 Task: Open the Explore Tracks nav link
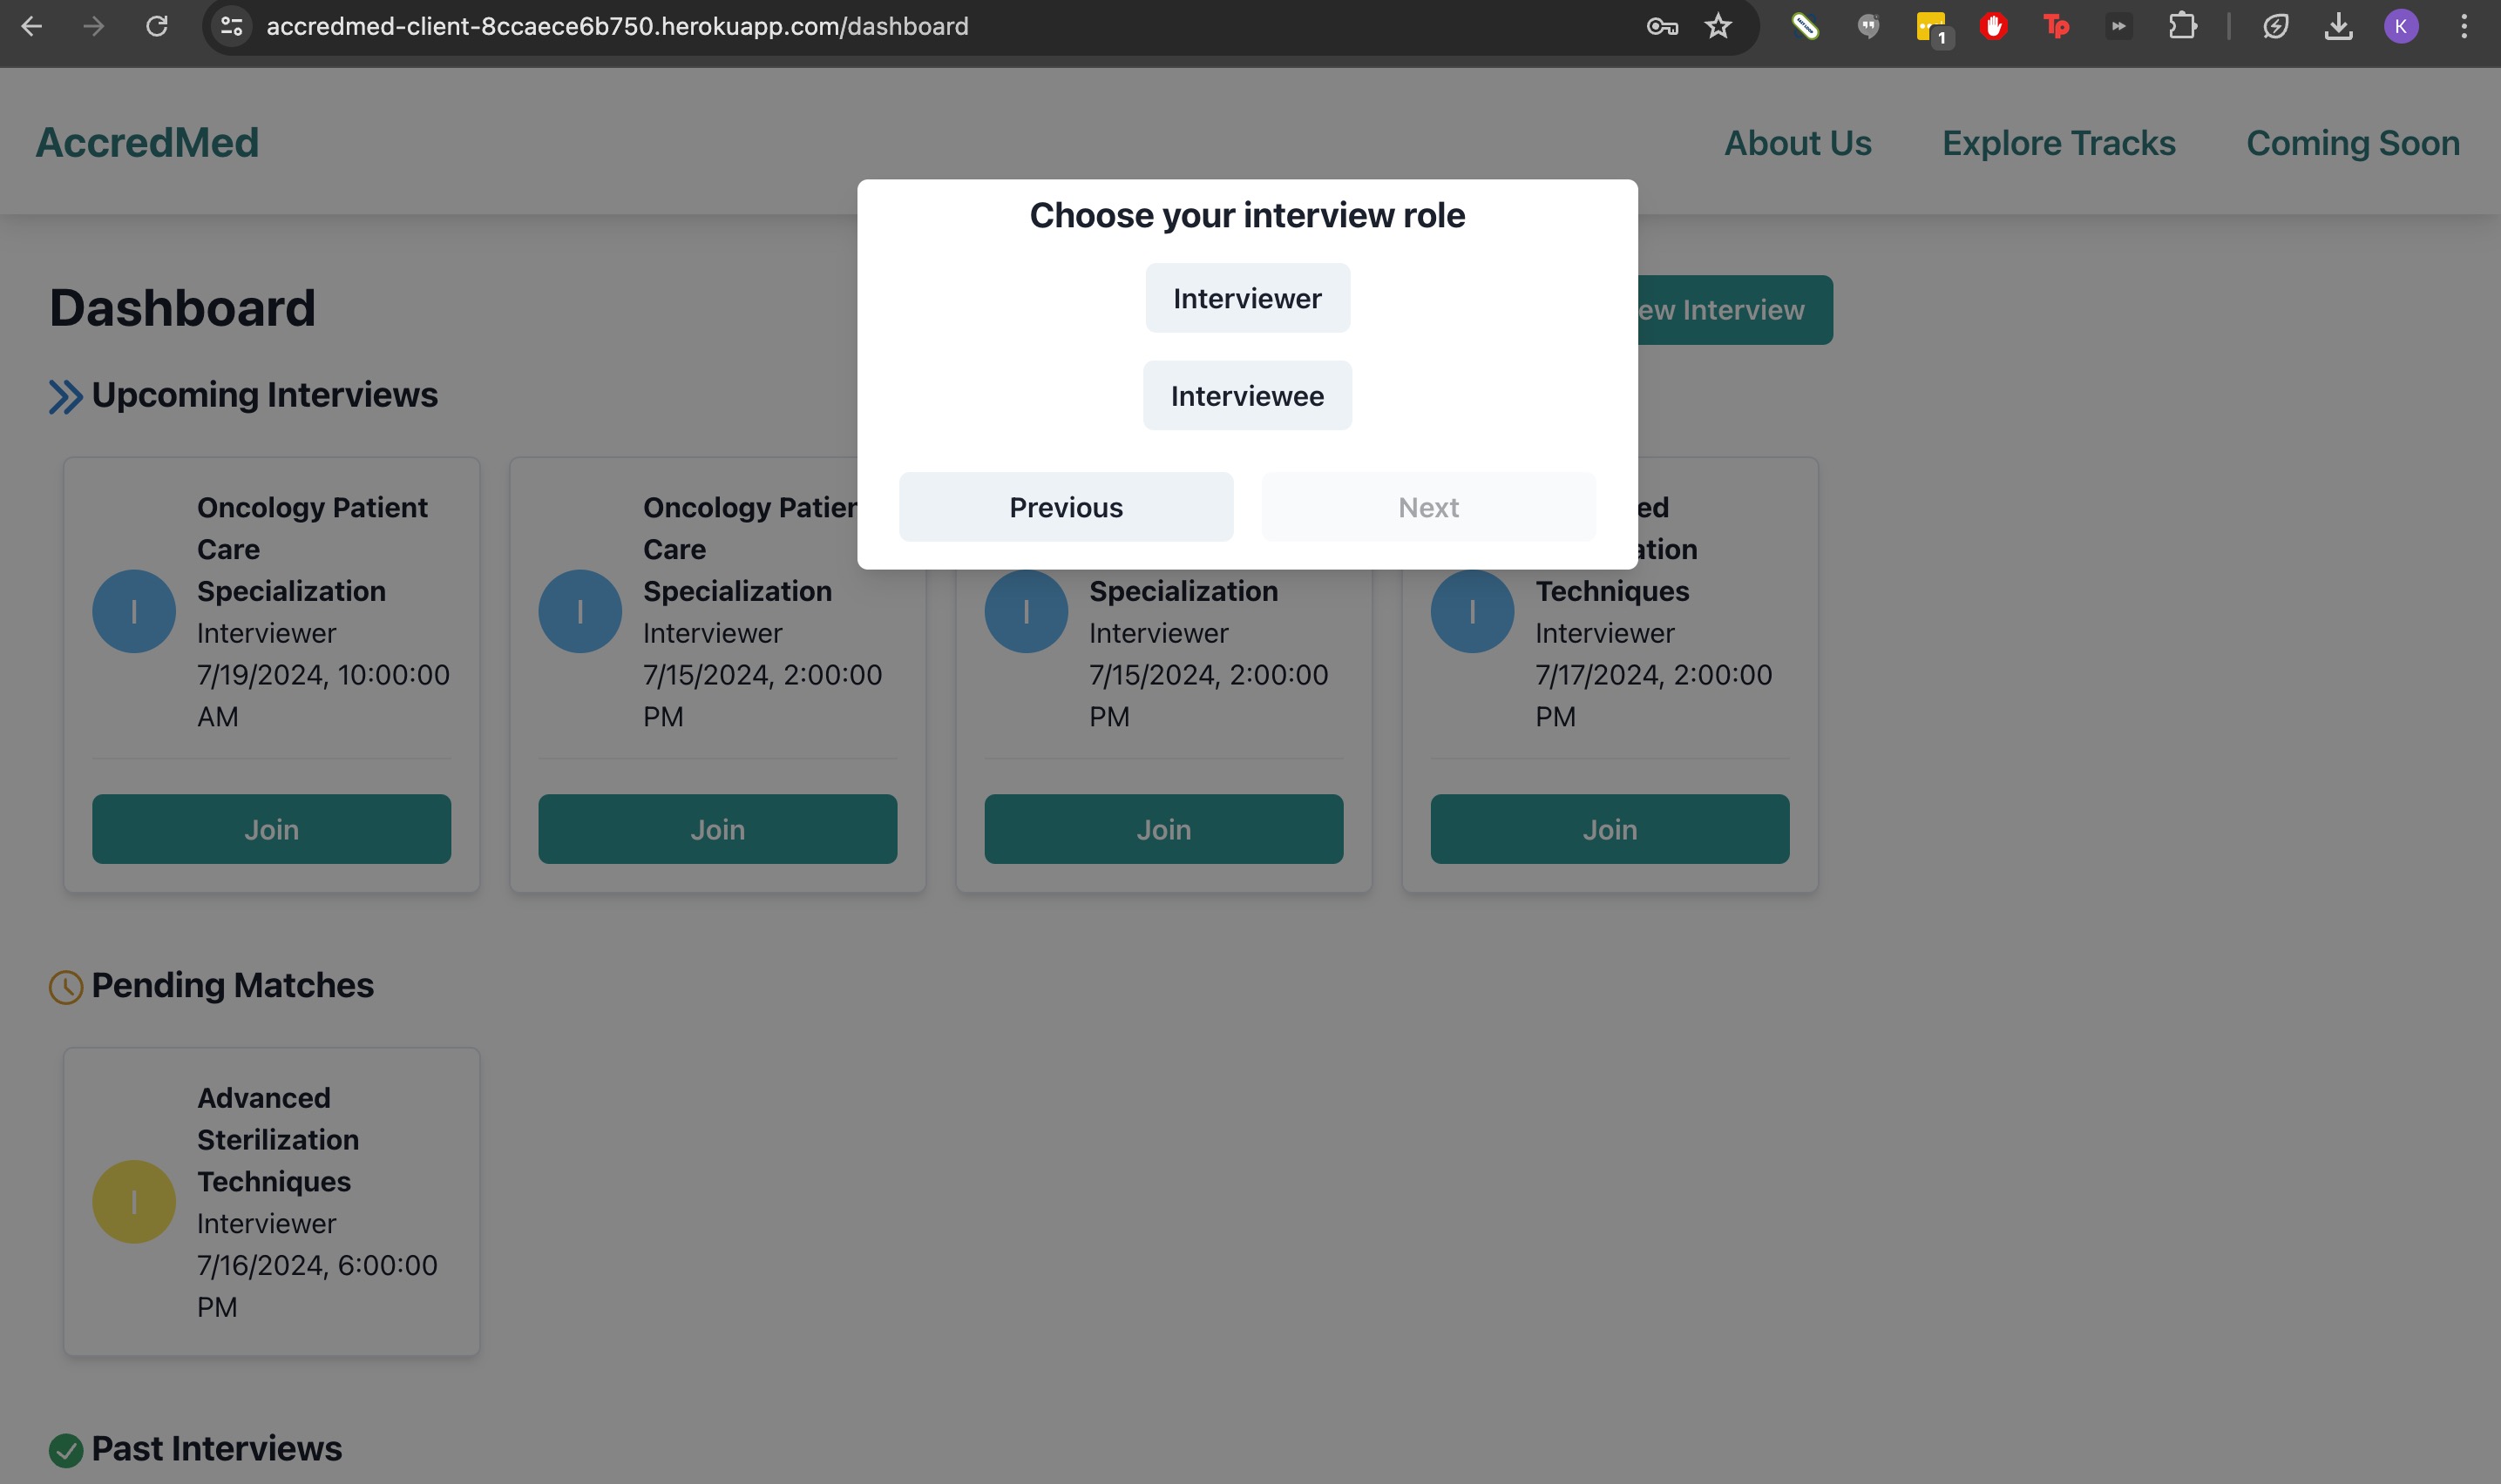point(2057,143)
